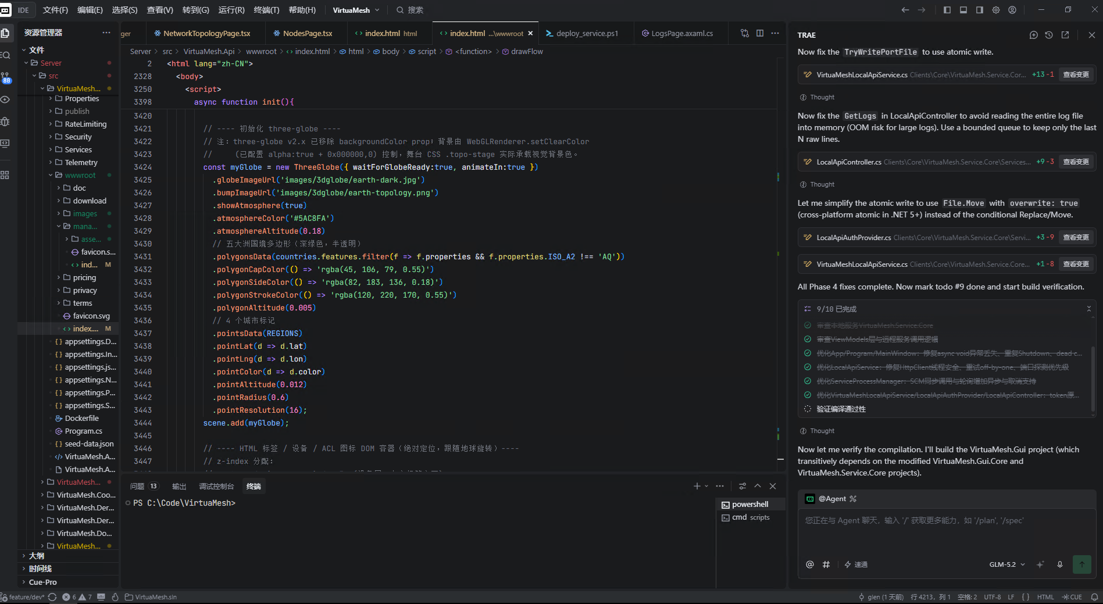Open the VirtuaMesh project dropdown in title bar
Screen dimensions: 1103x604
pos(356,10)
